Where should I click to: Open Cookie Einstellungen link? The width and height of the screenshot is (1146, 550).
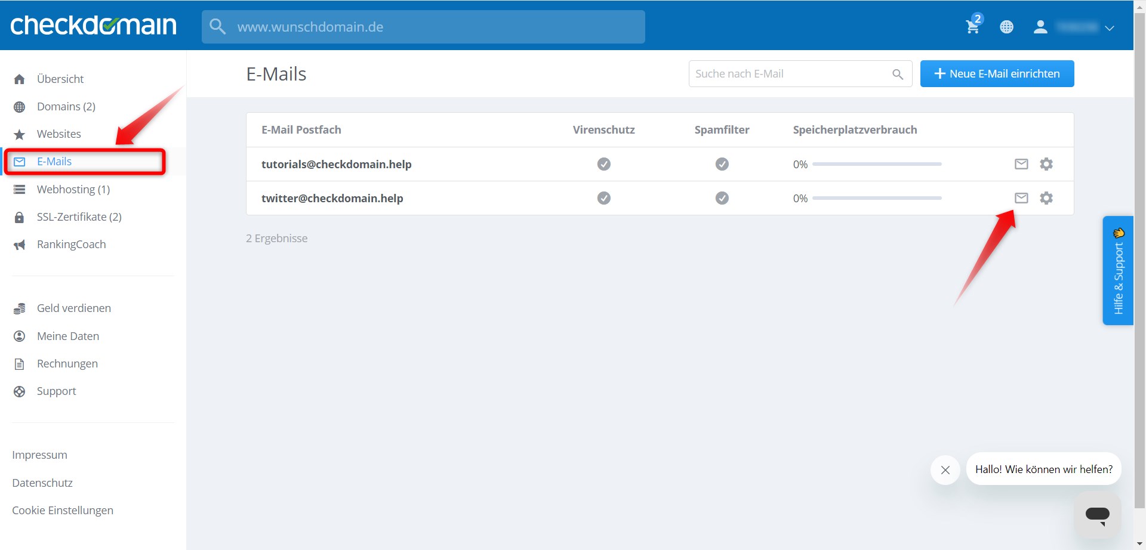pyautogui.click(x=63, y=510)
